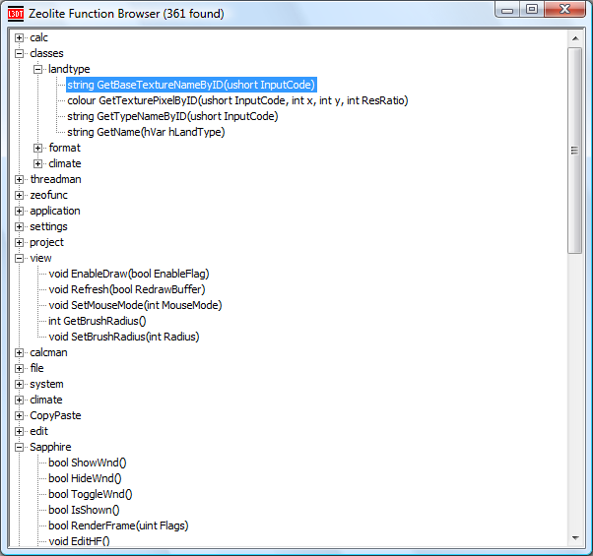
Task: Click the scrollbar down arrow
Action: [575, 538]
